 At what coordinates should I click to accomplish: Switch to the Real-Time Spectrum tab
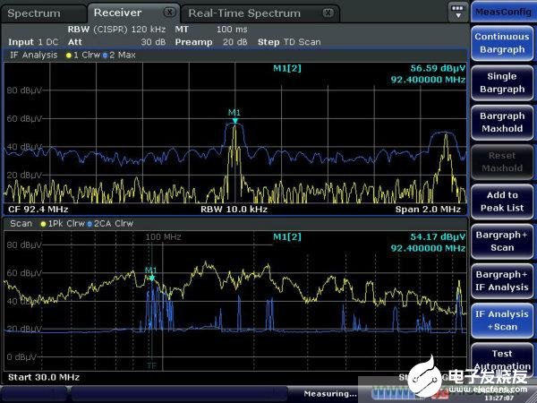tap(243, 13)
